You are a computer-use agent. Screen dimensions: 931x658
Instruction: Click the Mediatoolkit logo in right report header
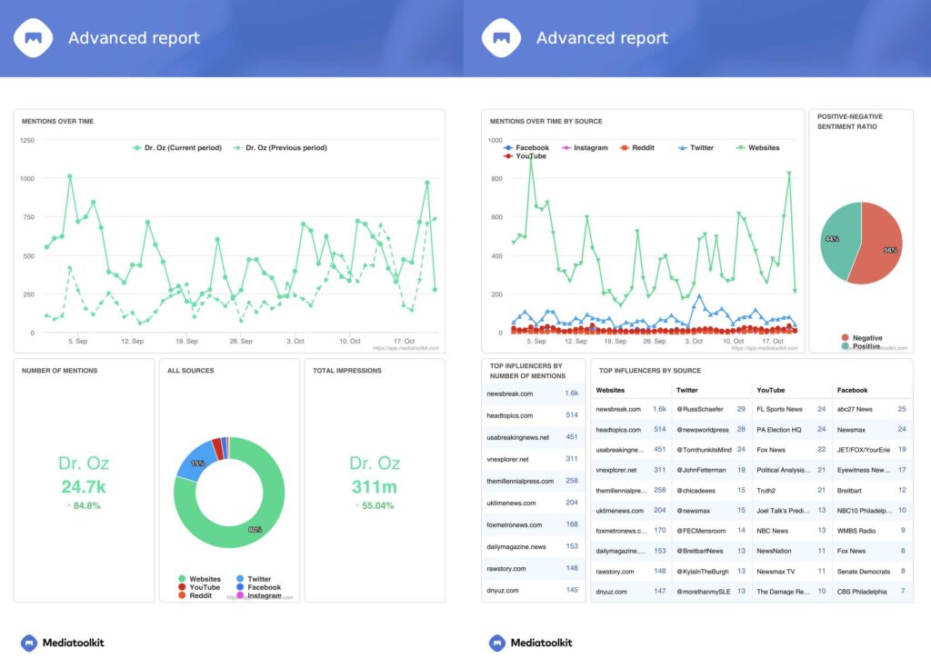[501, 38]
